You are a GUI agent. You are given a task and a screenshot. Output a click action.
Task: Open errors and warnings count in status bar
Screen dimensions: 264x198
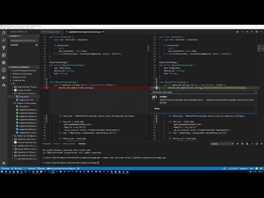[x=19, y=168]
